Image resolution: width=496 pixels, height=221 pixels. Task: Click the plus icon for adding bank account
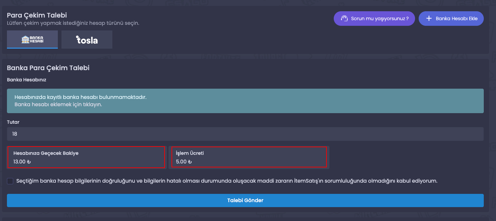click(429, 19)
